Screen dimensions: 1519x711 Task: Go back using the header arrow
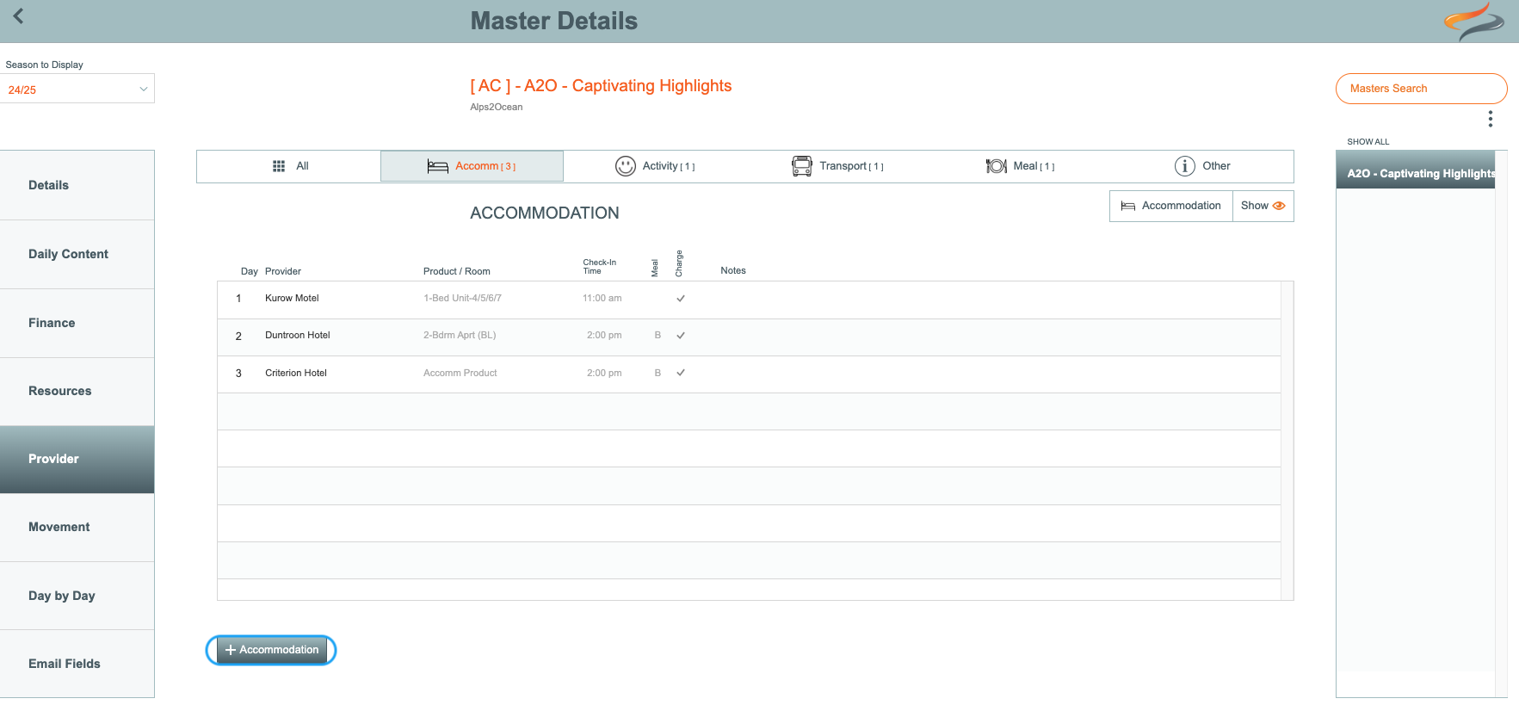click(x=18, y=15)
